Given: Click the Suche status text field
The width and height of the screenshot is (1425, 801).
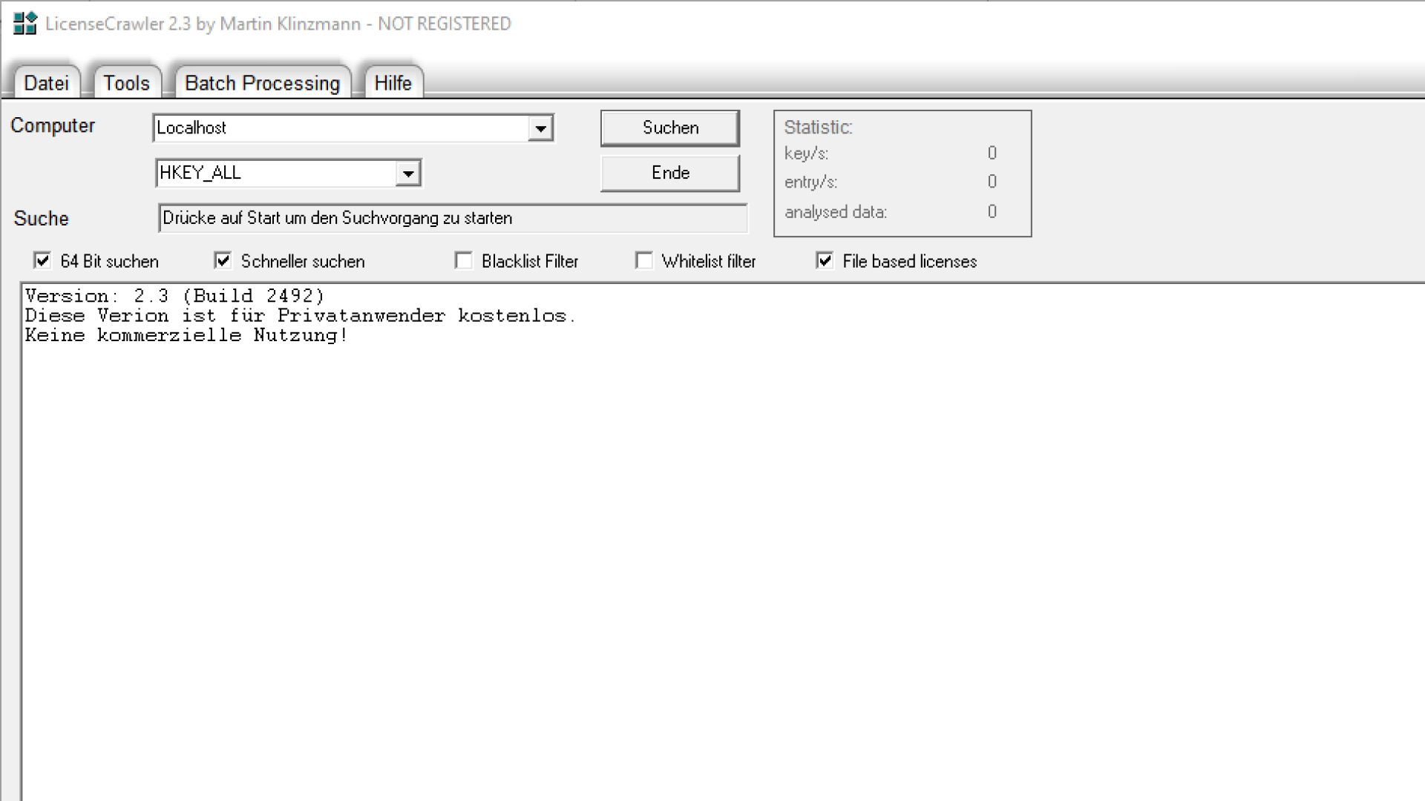Looking at the screenshot, I should 453,218.
